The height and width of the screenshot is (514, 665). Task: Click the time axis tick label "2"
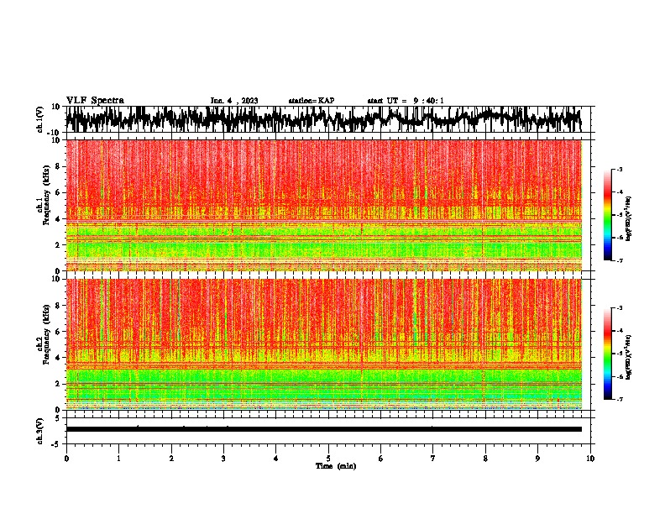[x=171, y=459]
